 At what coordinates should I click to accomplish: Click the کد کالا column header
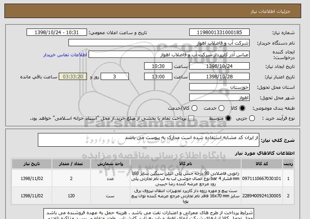pyautogui.click(x=262, y=164)
